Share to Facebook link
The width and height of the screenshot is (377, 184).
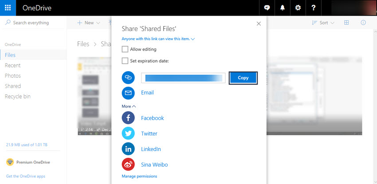(x=153, y=118)
